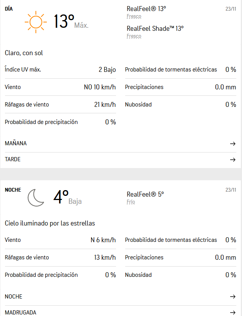This screenshot has height=316, width=242.
Task: Click the arrow icon next to TARDE
Action: (232, 160)
